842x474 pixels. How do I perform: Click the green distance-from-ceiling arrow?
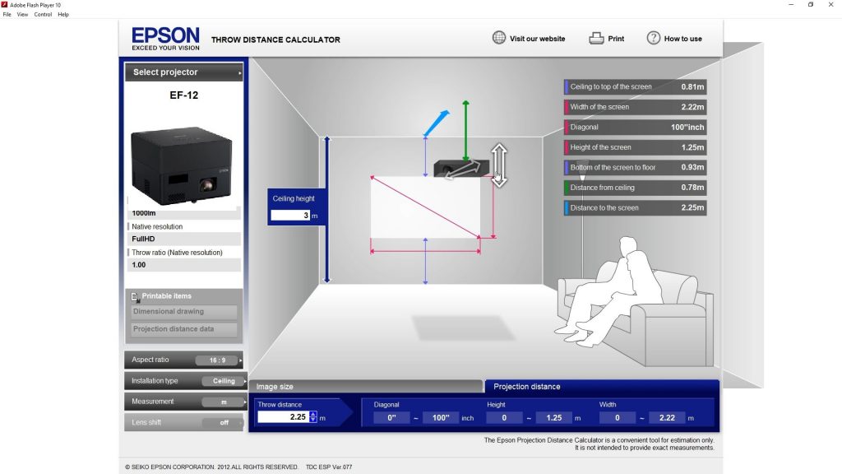pyautogui.click(x=465, y=130)
